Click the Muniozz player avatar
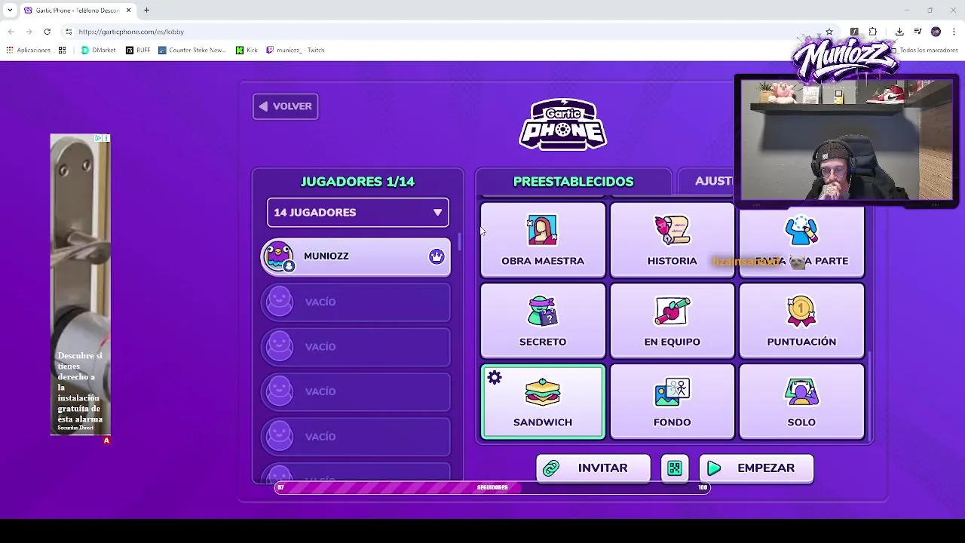The image size is (965, 543). pyautogui.click(x=279, y=256)
